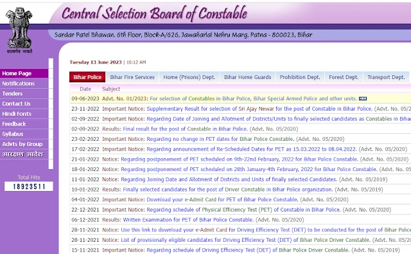The width and height of the screenshot is (411, 254).
Task: Click the Sardar Patel Bhawan address line
Action: [183, 35]
